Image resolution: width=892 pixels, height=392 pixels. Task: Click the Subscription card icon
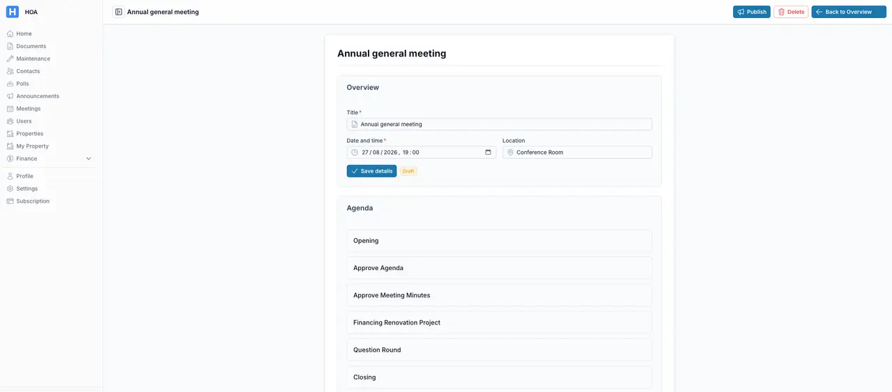pyautogui.click(x=10, y=201)
